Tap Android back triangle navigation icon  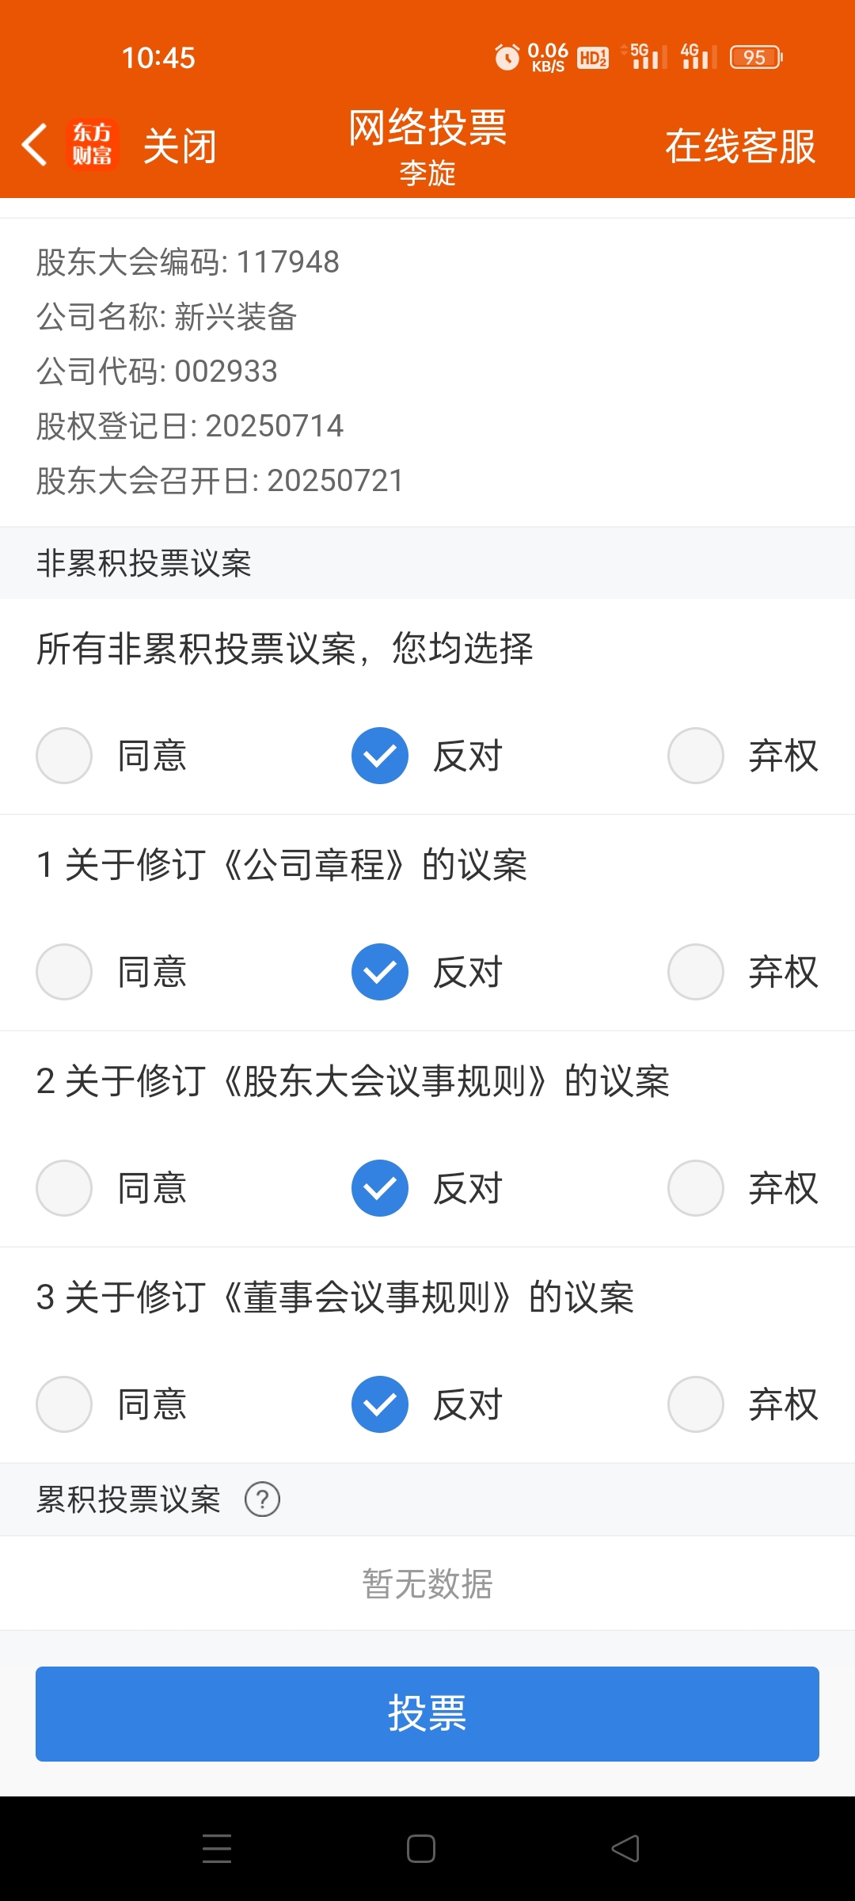625,1849
